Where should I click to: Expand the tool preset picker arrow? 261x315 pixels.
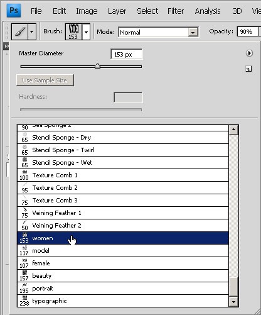[32, 31]
